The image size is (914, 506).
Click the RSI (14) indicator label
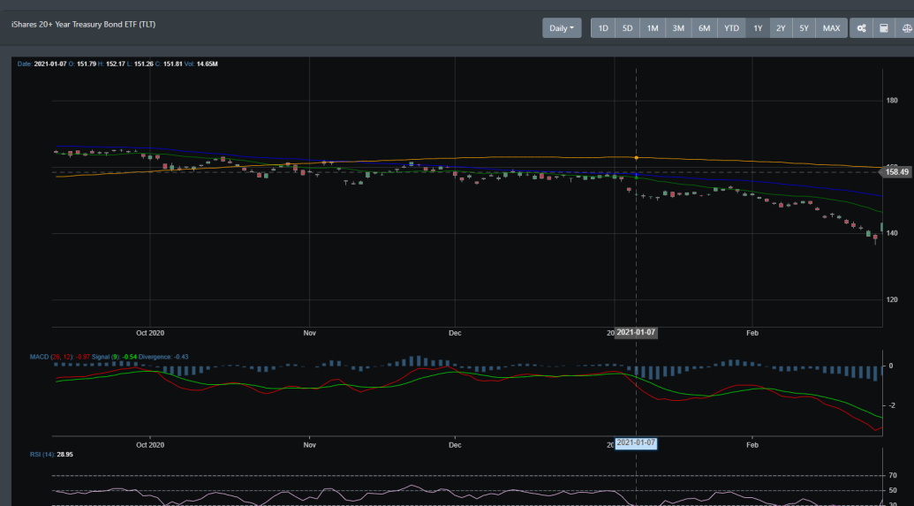(51, 454)
